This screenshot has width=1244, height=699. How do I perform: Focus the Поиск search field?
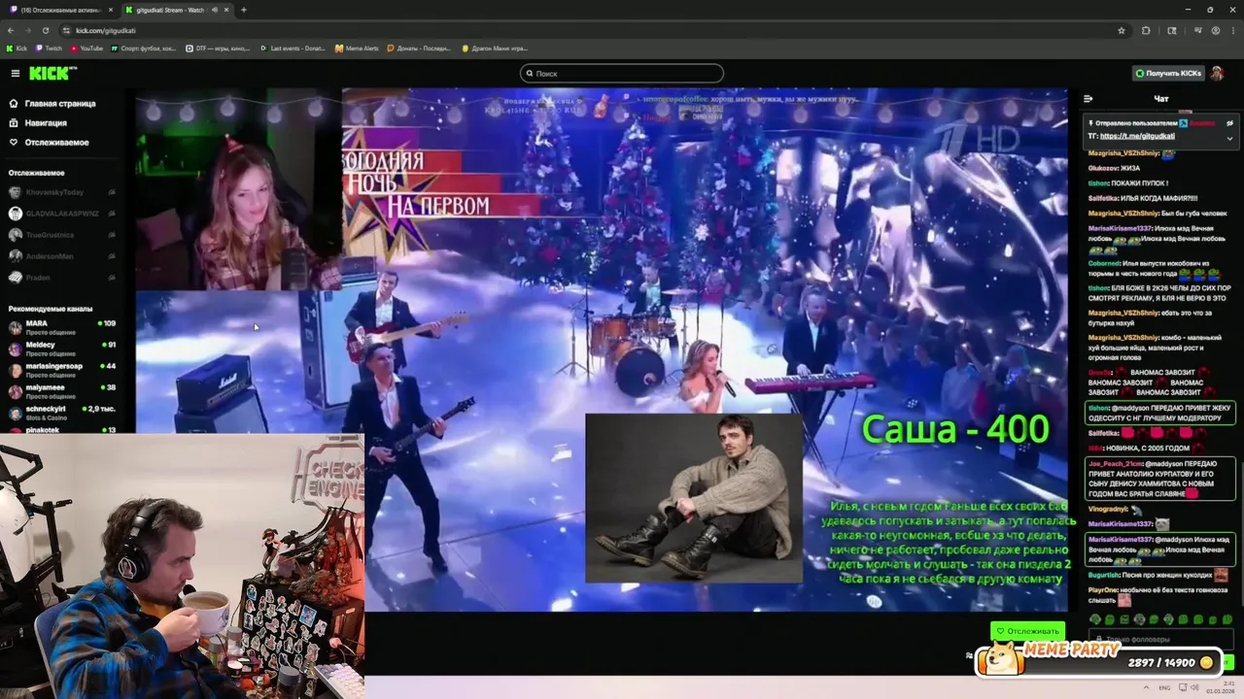click(622, 74)
